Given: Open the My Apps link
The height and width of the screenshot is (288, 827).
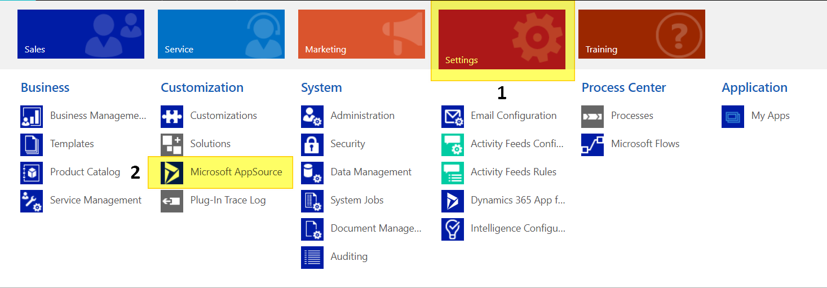Looking at the screenshot, I should pos(771,116).
